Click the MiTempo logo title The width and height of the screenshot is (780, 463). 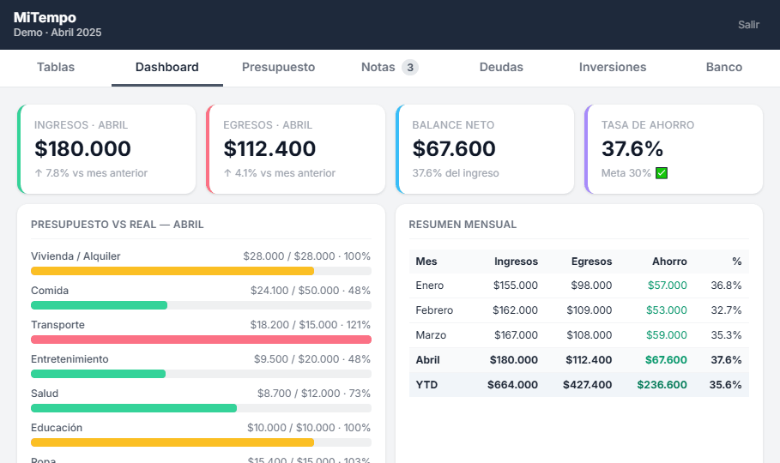point(45,17)
